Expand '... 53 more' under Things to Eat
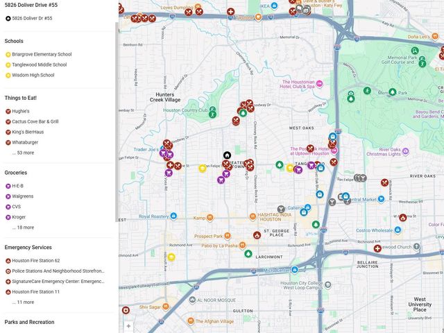Image resolution: width=444 pixels, height=333 pixels. [23, 153]
